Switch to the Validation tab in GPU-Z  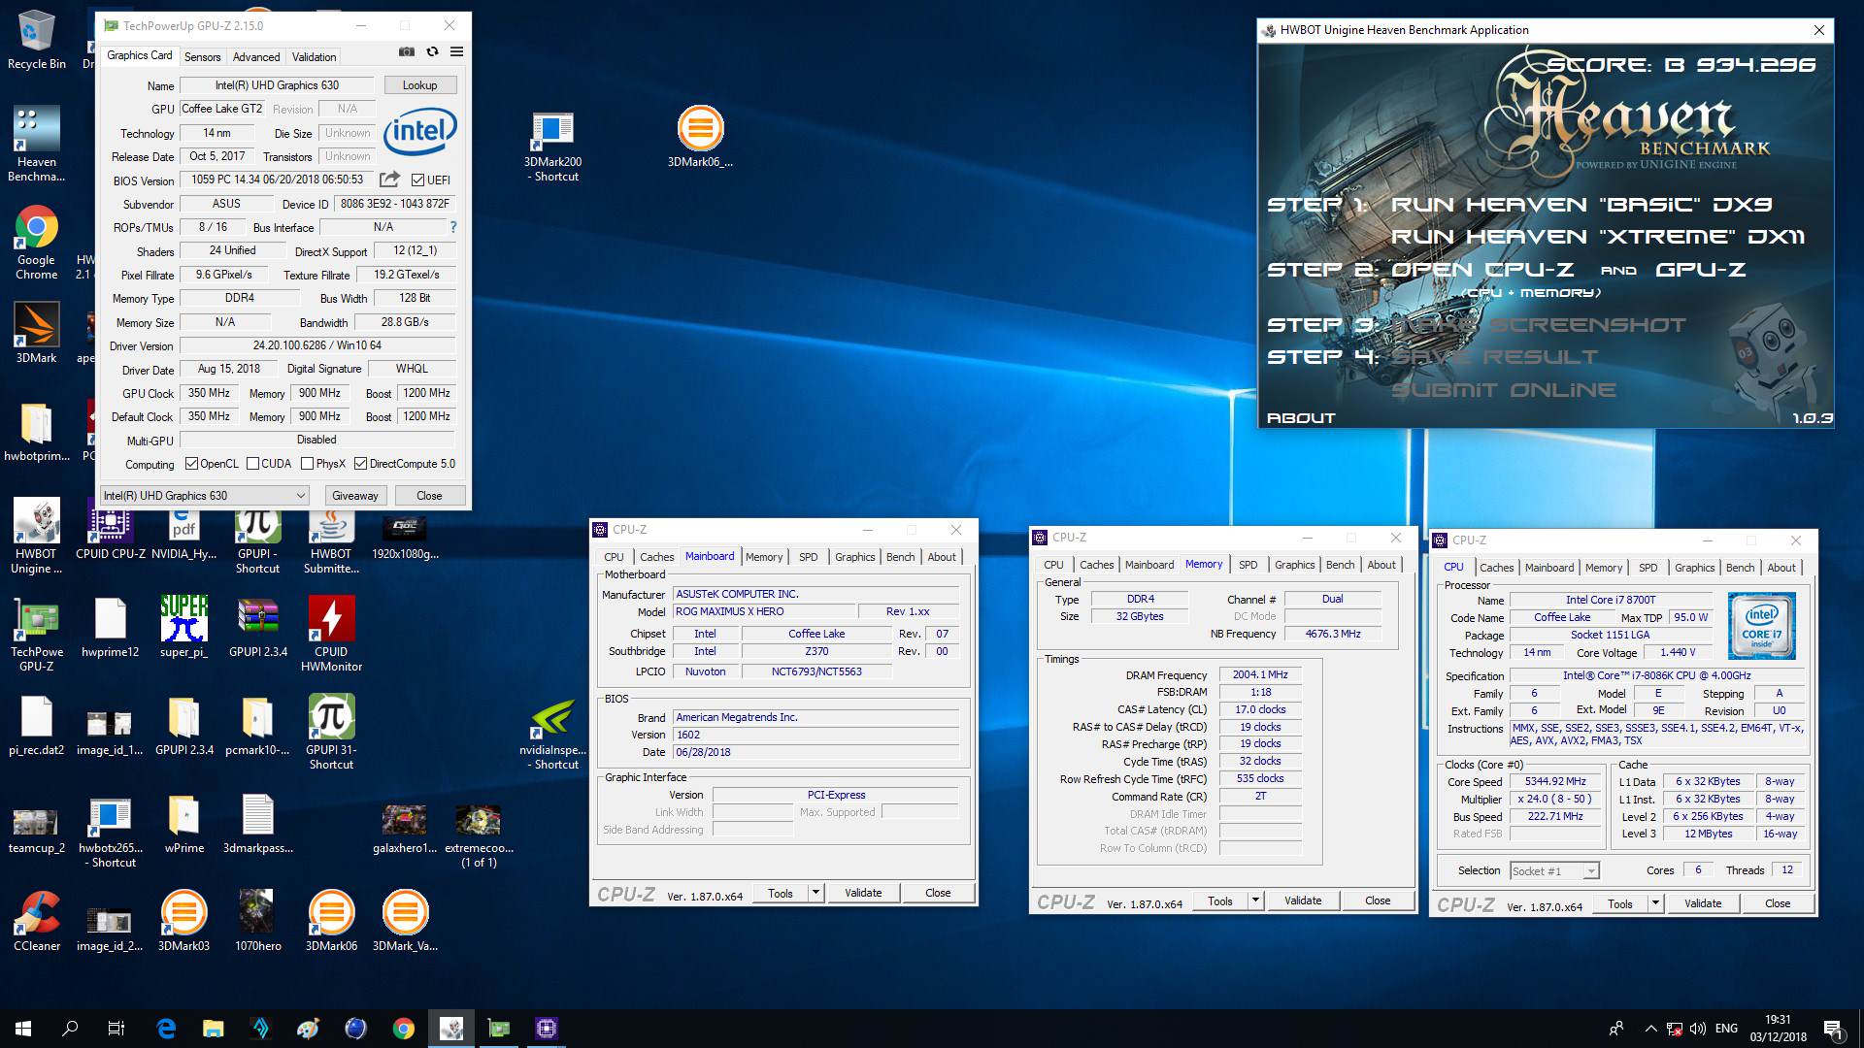pyautogui.click(x=315, y=57)
